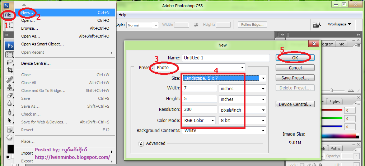
Task: Open the Color Mode dropdown showing RGB Color
Action: (200, 121)
